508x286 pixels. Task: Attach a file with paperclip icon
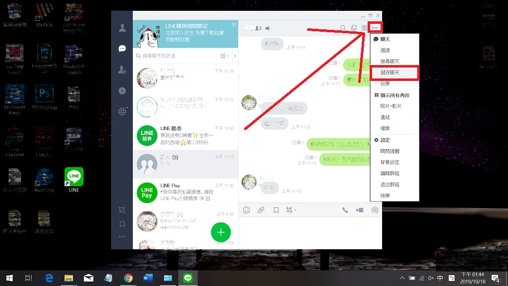pos(261,210)
